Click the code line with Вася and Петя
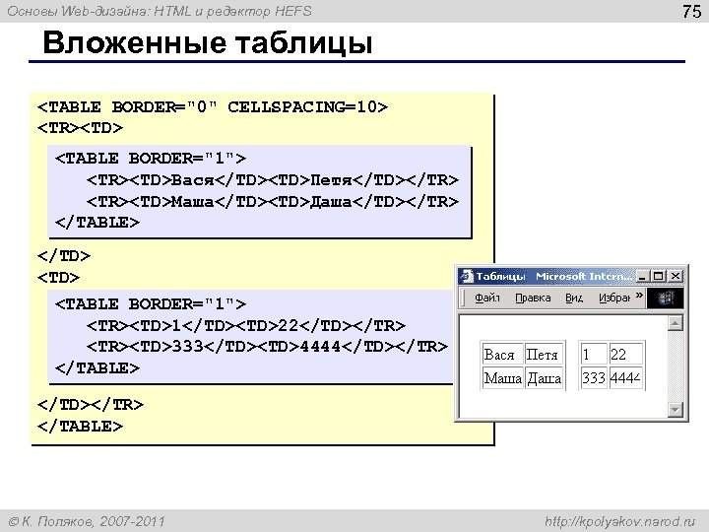Screen dimensions: 709x532 pos(272,180)
